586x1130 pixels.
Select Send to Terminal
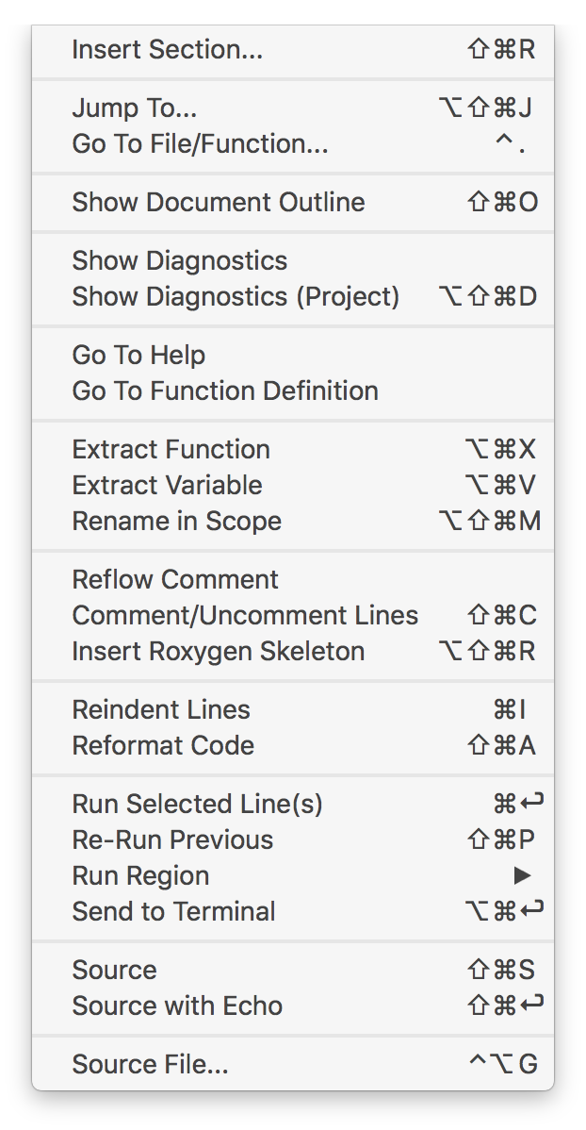click(293, 912)
